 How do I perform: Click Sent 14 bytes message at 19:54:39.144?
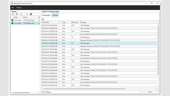coord(99,34)
